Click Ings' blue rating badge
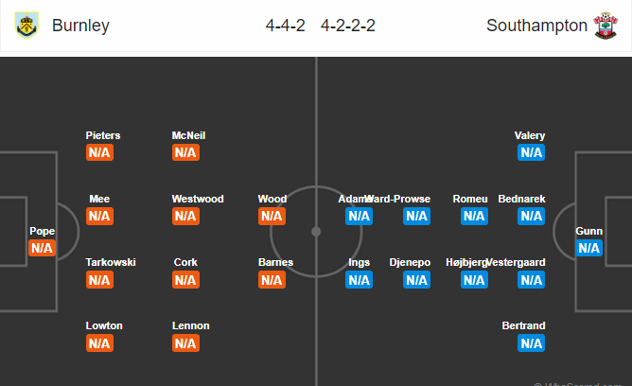This screenshot has height=386, width=632. (359, 280)
